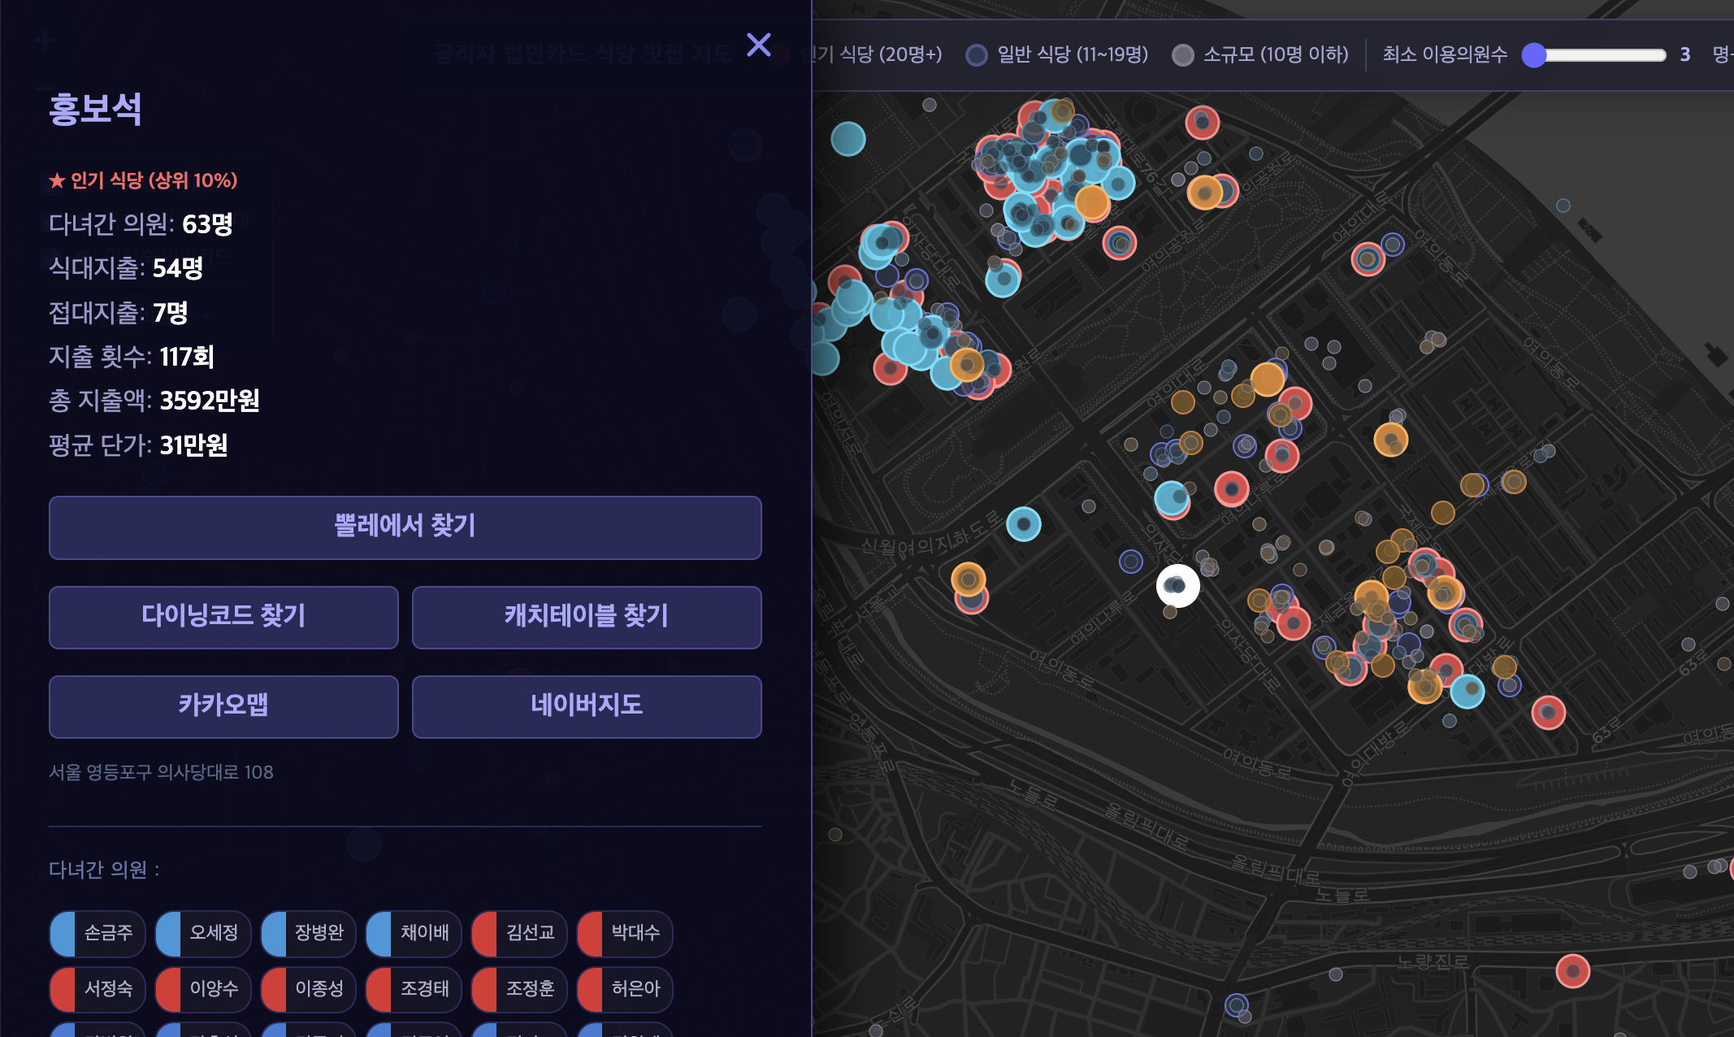Open the restaurant in 카카오맵
Viewport: 1734px width, 1037px height.
(x=223, y=706)
